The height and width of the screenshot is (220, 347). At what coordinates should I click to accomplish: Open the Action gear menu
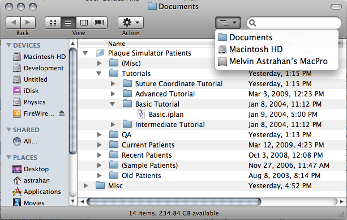pyautogui.click(x=131, y=23)
